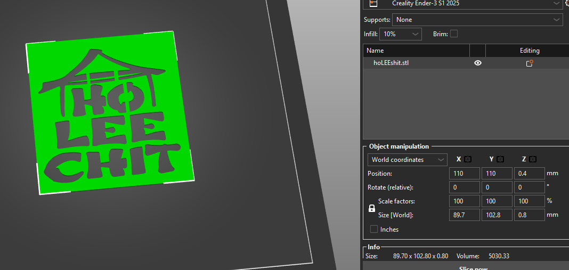Toggle the uniform scale lock icon

371,208
